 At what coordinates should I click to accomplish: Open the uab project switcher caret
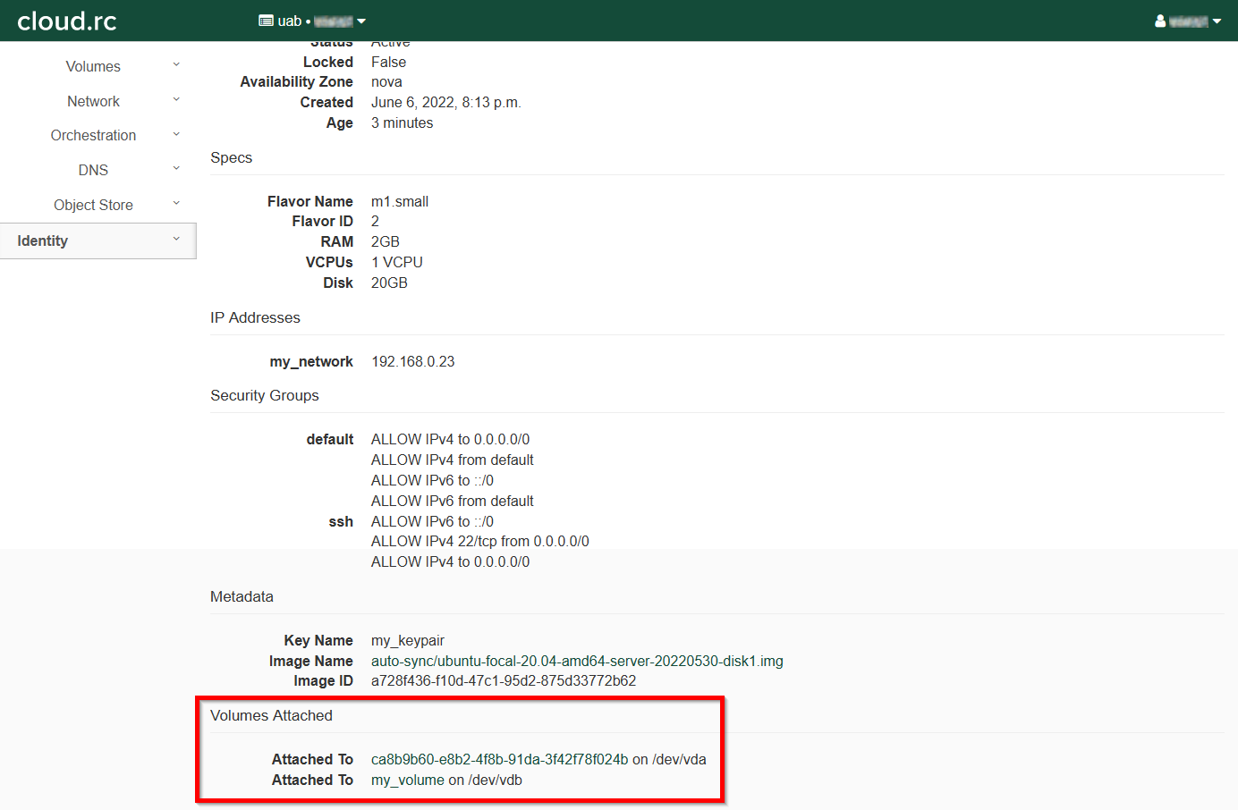[361, 21]
